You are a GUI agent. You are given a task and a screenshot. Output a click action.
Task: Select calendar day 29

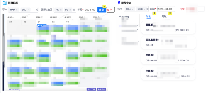[x=11, y=22]
